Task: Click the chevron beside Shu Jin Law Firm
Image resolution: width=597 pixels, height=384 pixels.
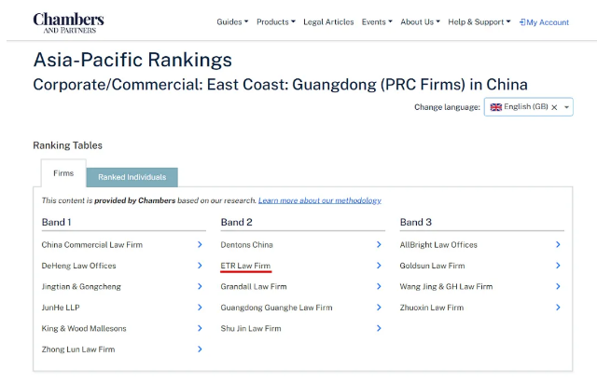Action: [379, 328]
